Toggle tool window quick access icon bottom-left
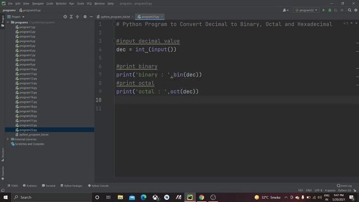359x202 pixels. click(3, 190)
